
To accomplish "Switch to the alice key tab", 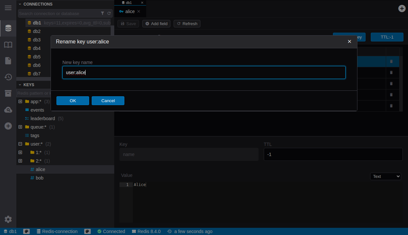I will [130, 11].
